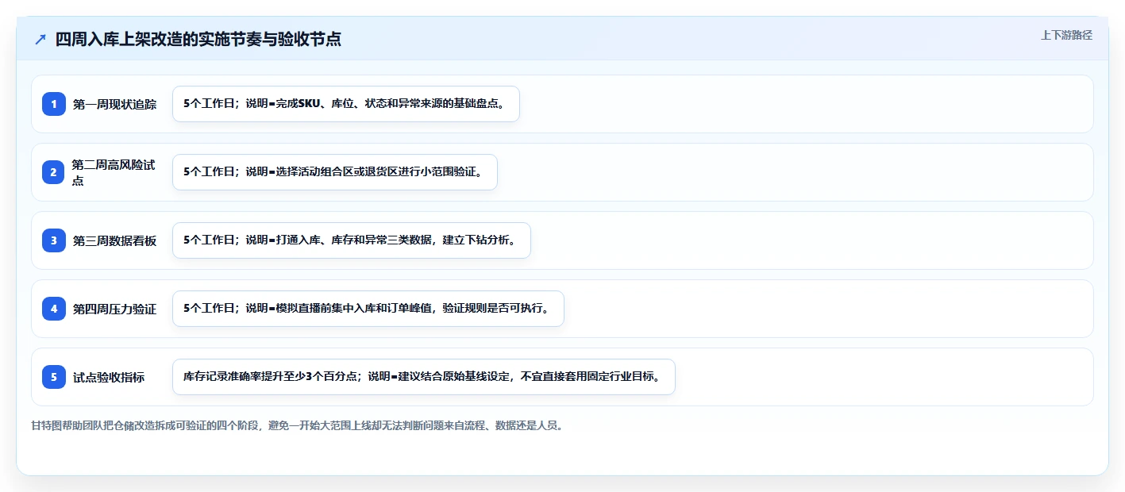Click step number badge 4
This screenshot has width=1125, height=492.
pyautogui.click(x=54, y=309)
